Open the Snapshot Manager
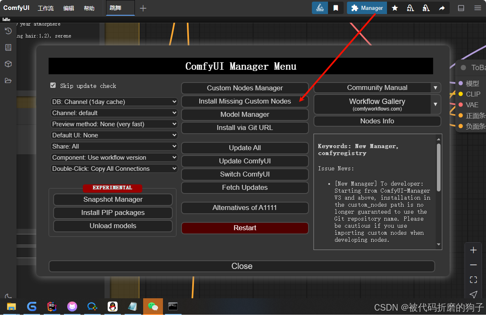The width and height of the screenshot is (486, 316). (113, 200)
